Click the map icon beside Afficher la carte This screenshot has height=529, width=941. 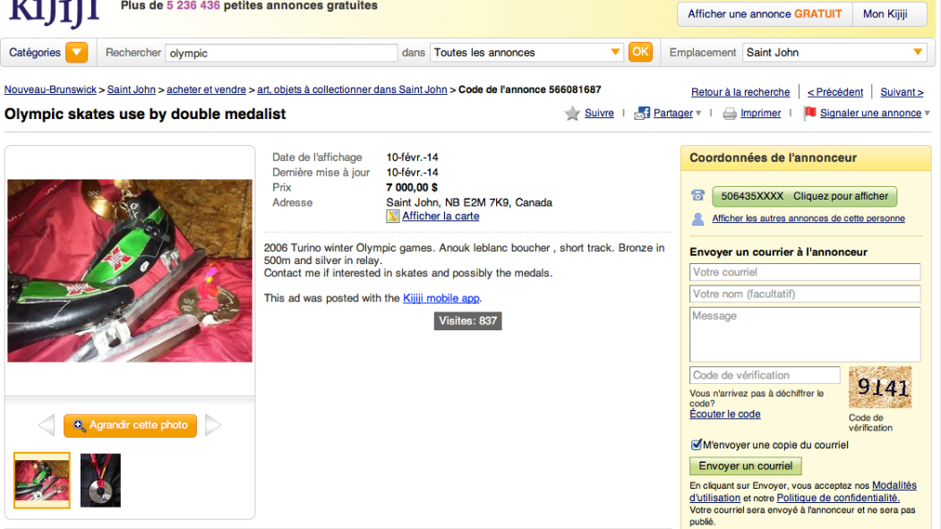[392, 216]
